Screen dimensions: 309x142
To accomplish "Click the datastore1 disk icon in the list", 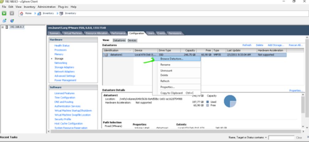I will (106, 55).
